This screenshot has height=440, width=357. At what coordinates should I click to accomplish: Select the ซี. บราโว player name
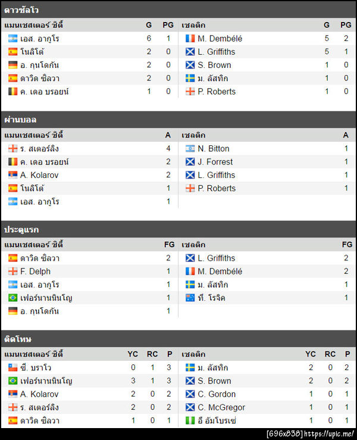pyautogui.click(x=36, y=367)
